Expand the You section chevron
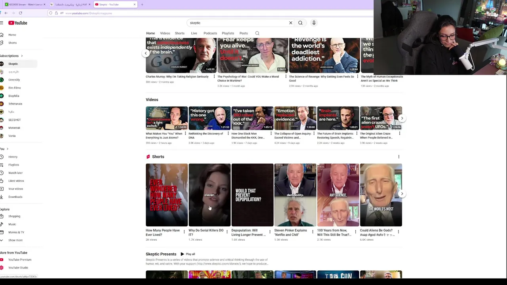The image size is (507, 285). [x=7, y=149]
